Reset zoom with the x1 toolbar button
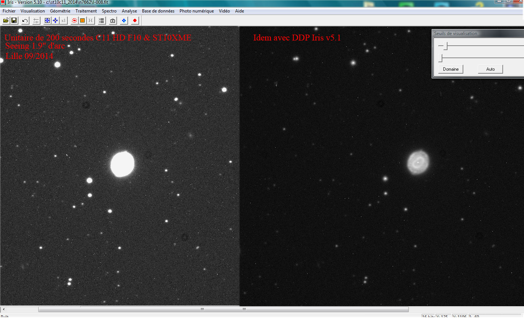 tap(63, 21)
